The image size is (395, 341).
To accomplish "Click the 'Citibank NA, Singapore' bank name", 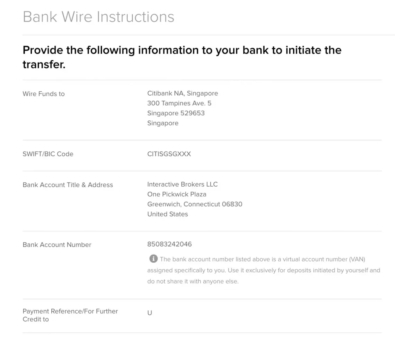I will [x=182, y=93].
